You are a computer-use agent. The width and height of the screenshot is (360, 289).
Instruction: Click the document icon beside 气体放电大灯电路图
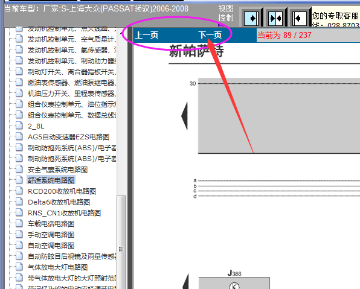[19, 267]
